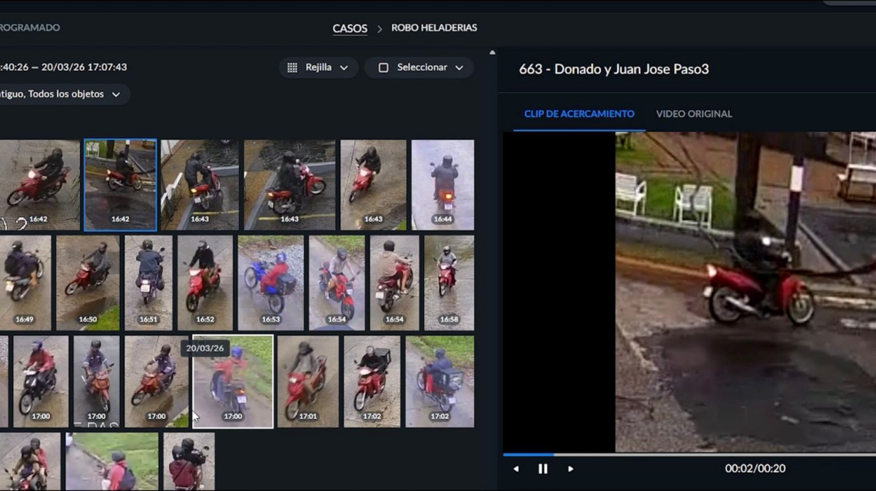Viewport: 876px width, 491px height.
Task: Click the next frame arrow in player
Action: (x=570, y=469)
